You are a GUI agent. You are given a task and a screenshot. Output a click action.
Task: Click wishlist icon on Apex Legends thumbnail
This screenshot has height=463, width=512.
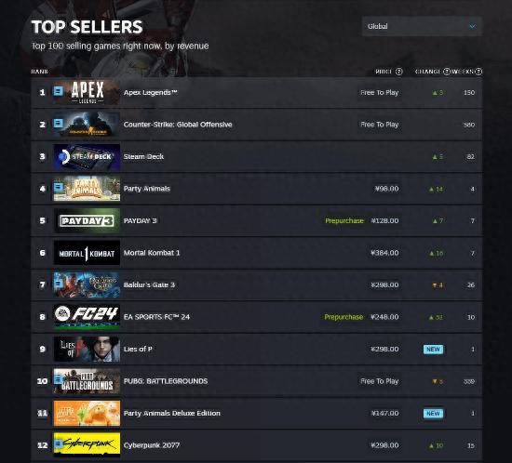click(59, 91)
